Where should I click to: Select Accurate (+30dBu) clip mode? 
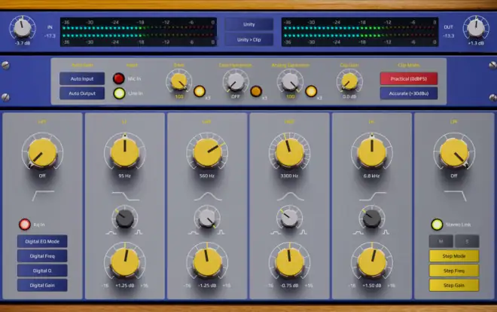409,93
